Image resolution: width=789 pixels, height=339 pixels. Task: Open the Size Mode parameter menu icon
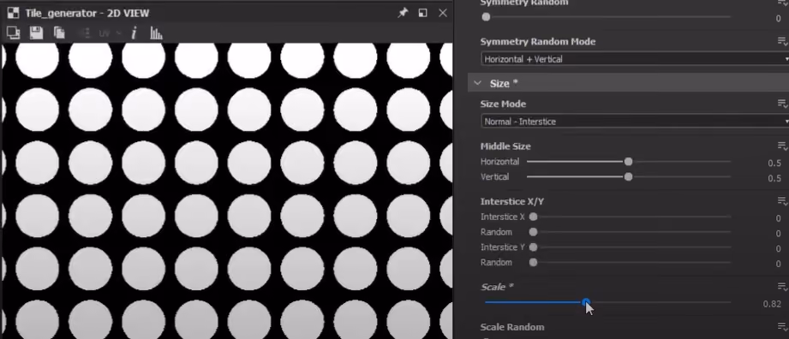click(782, 104)
